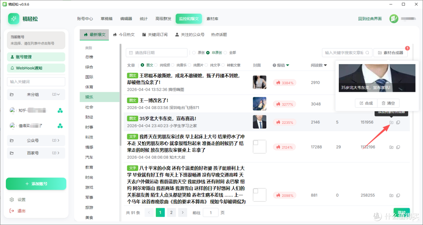The height and width of the screenshot is (225, 423).
Task: Click the question mark icon beside 爆值
Action: (274, 65)
